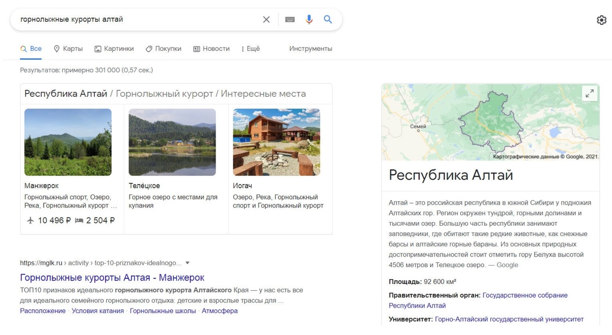Screen dimensions: 612x335
Task: Open the Телецкое lake photo
Action: 172,142
